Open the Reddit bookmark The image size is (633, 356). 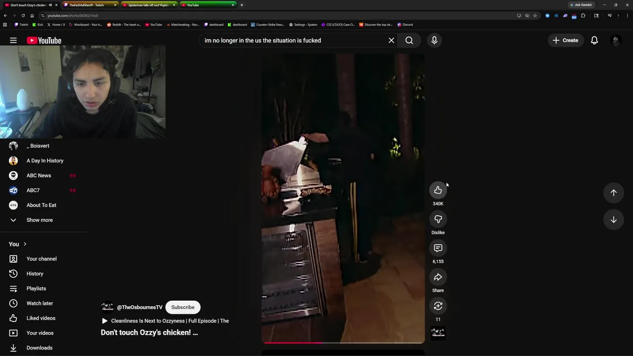(124, 25)
